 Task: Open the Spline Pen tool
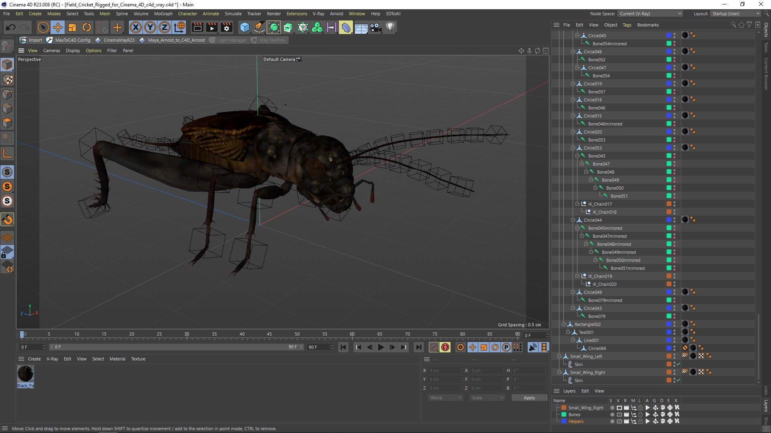pos(259,27)
